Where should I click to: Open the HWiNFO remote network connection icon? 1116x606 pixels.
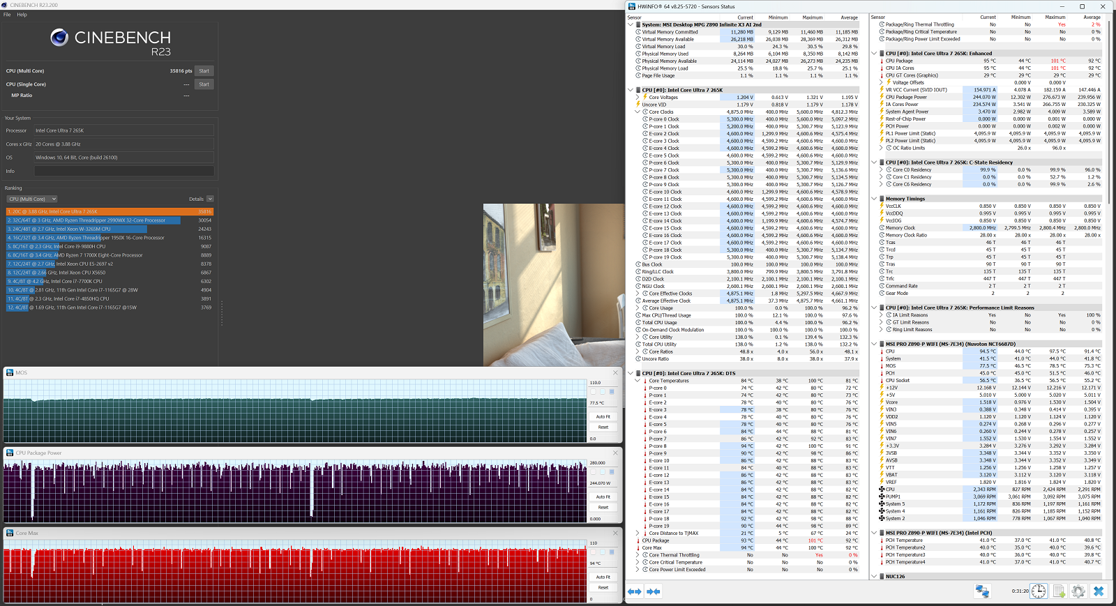point(982,591)
